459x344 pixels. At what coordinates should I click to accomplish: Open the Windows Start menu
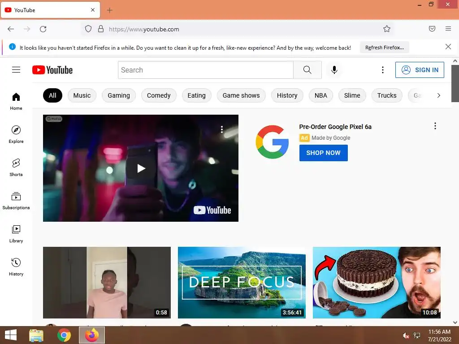point(11,335)
